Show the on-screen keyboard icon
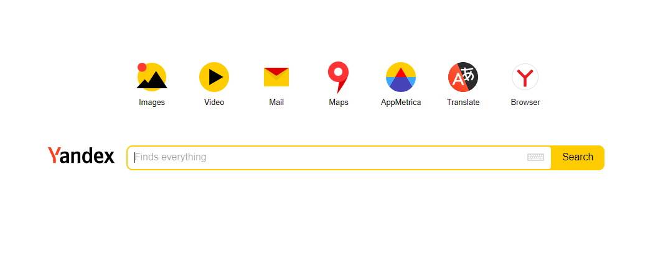 [536, 157]
